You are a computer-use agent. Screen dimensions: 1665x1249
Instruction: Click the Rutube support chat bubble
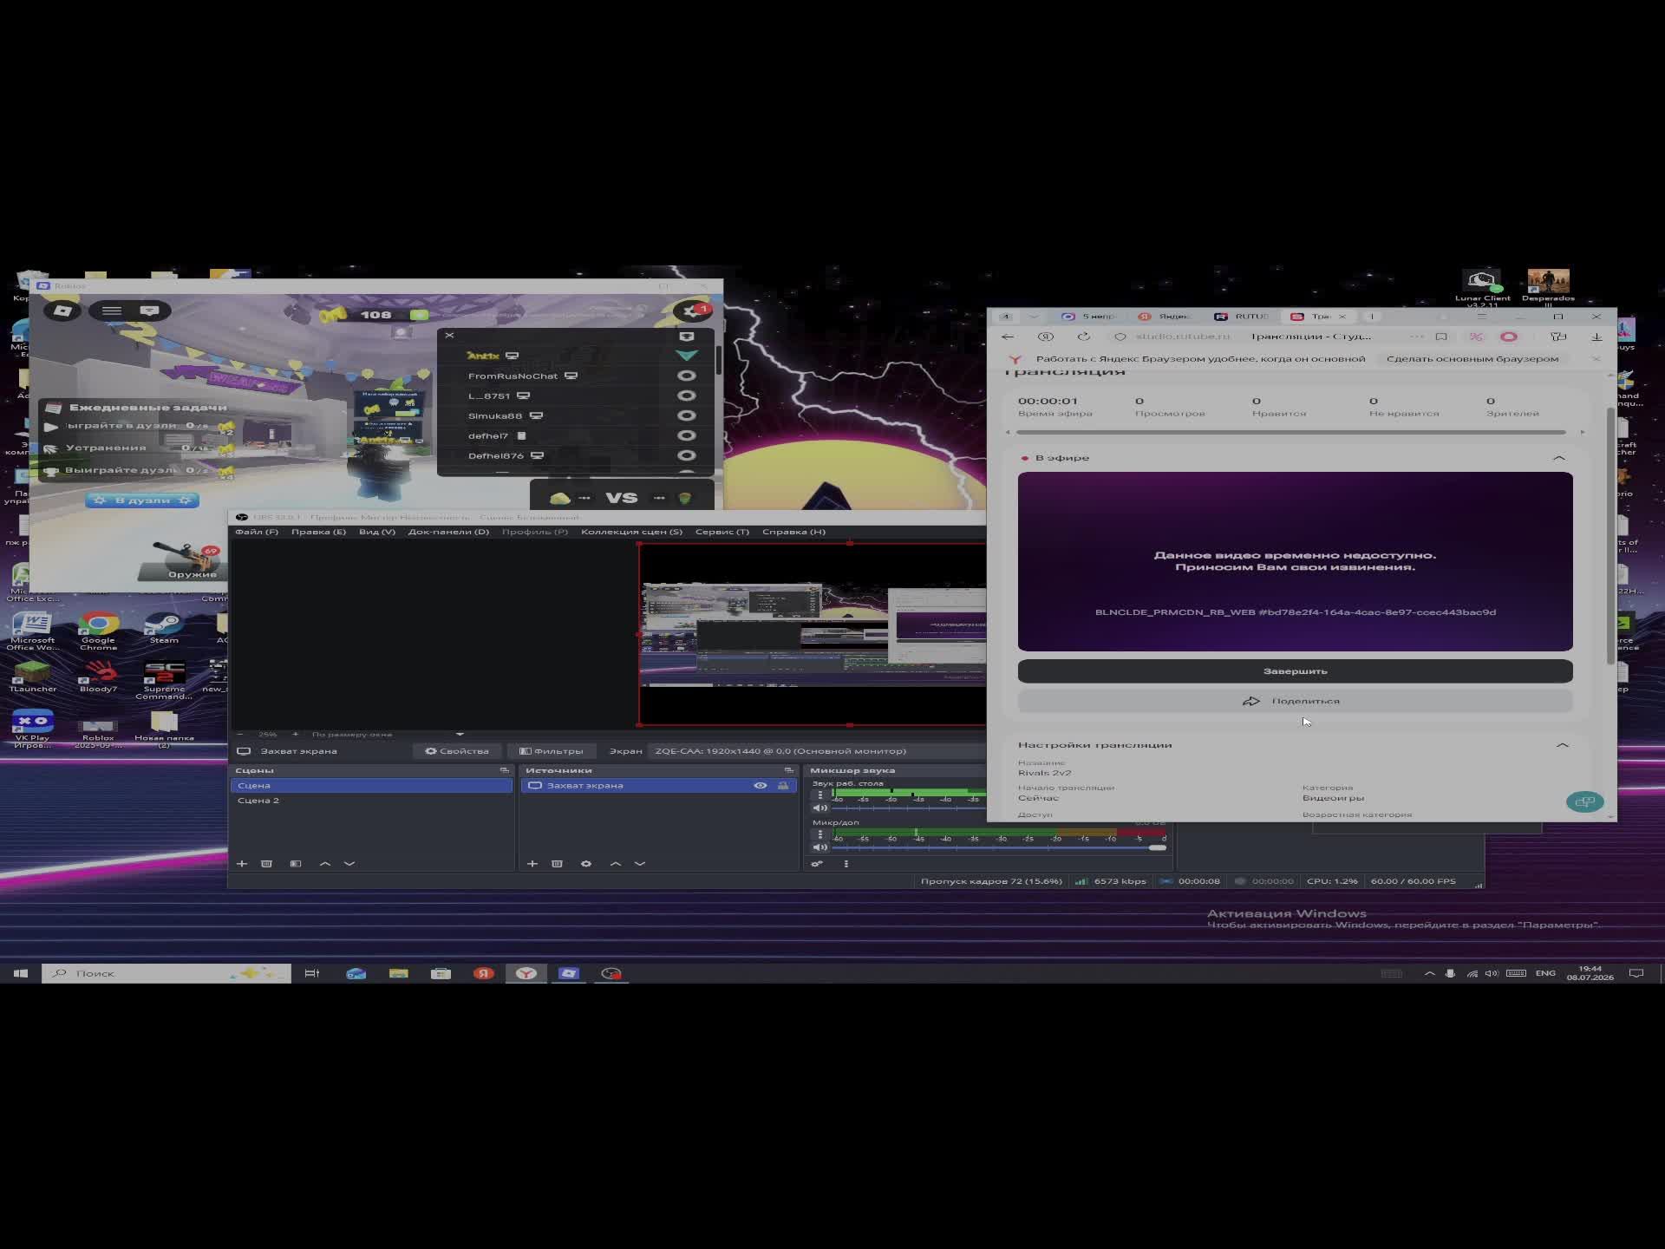[x=1584, y=801]
